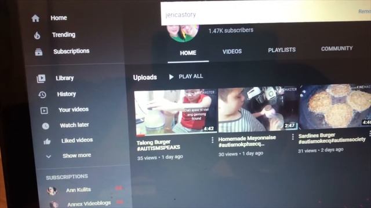This screenshot has height=208, width=371.
Task: Click the 30 views 1 day ago text
Action: (241, 154)
